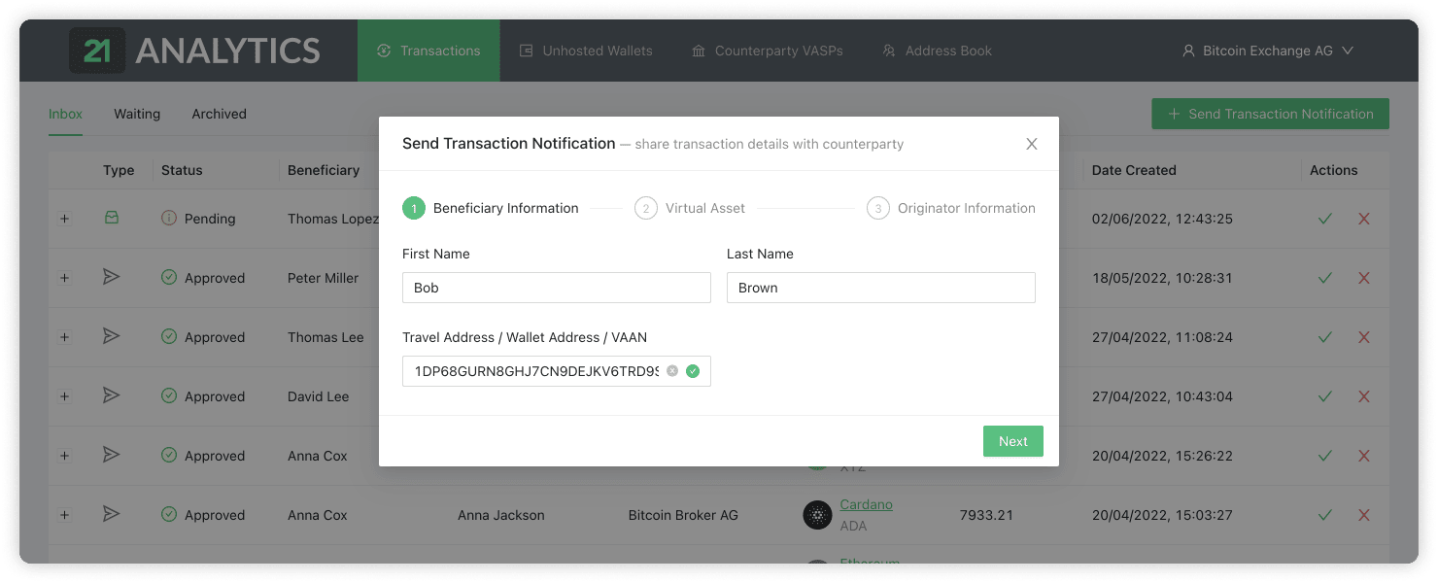Approve the Thomas Lopez pending transaction
This screenshot has width=1438, height=583.
click(x=1324, y=219)
